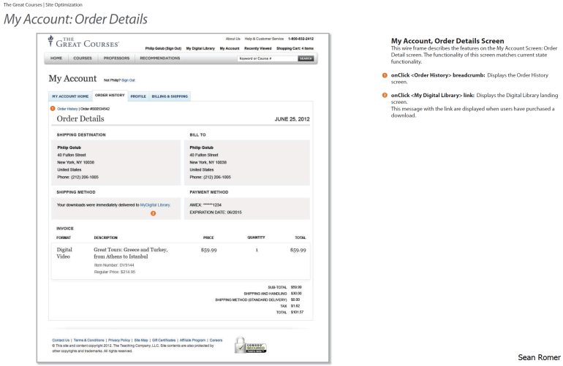Viewport: 563px width, 366px height.
Task: Click the Digital Video format cell
Action: point(64,253)
